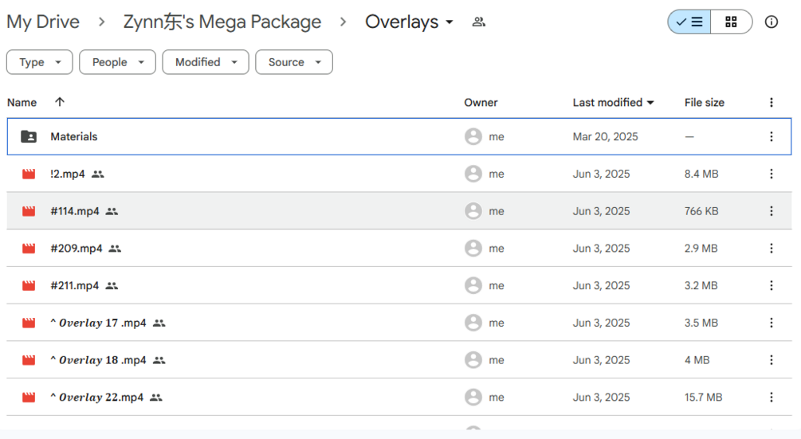
Task: Select the ^ Overlay 22.mp4 file
Action: click(96, 398)
